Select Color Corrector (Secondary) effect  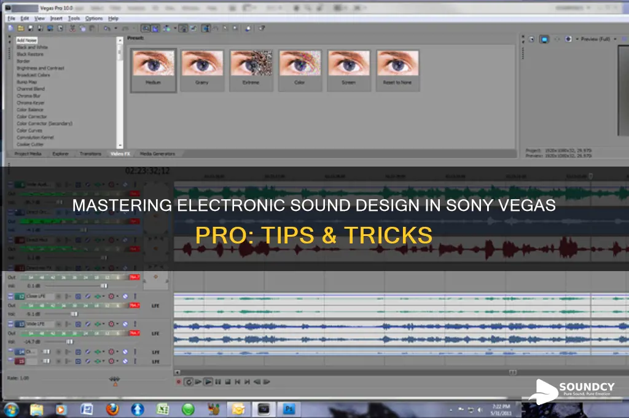[44, 124]
